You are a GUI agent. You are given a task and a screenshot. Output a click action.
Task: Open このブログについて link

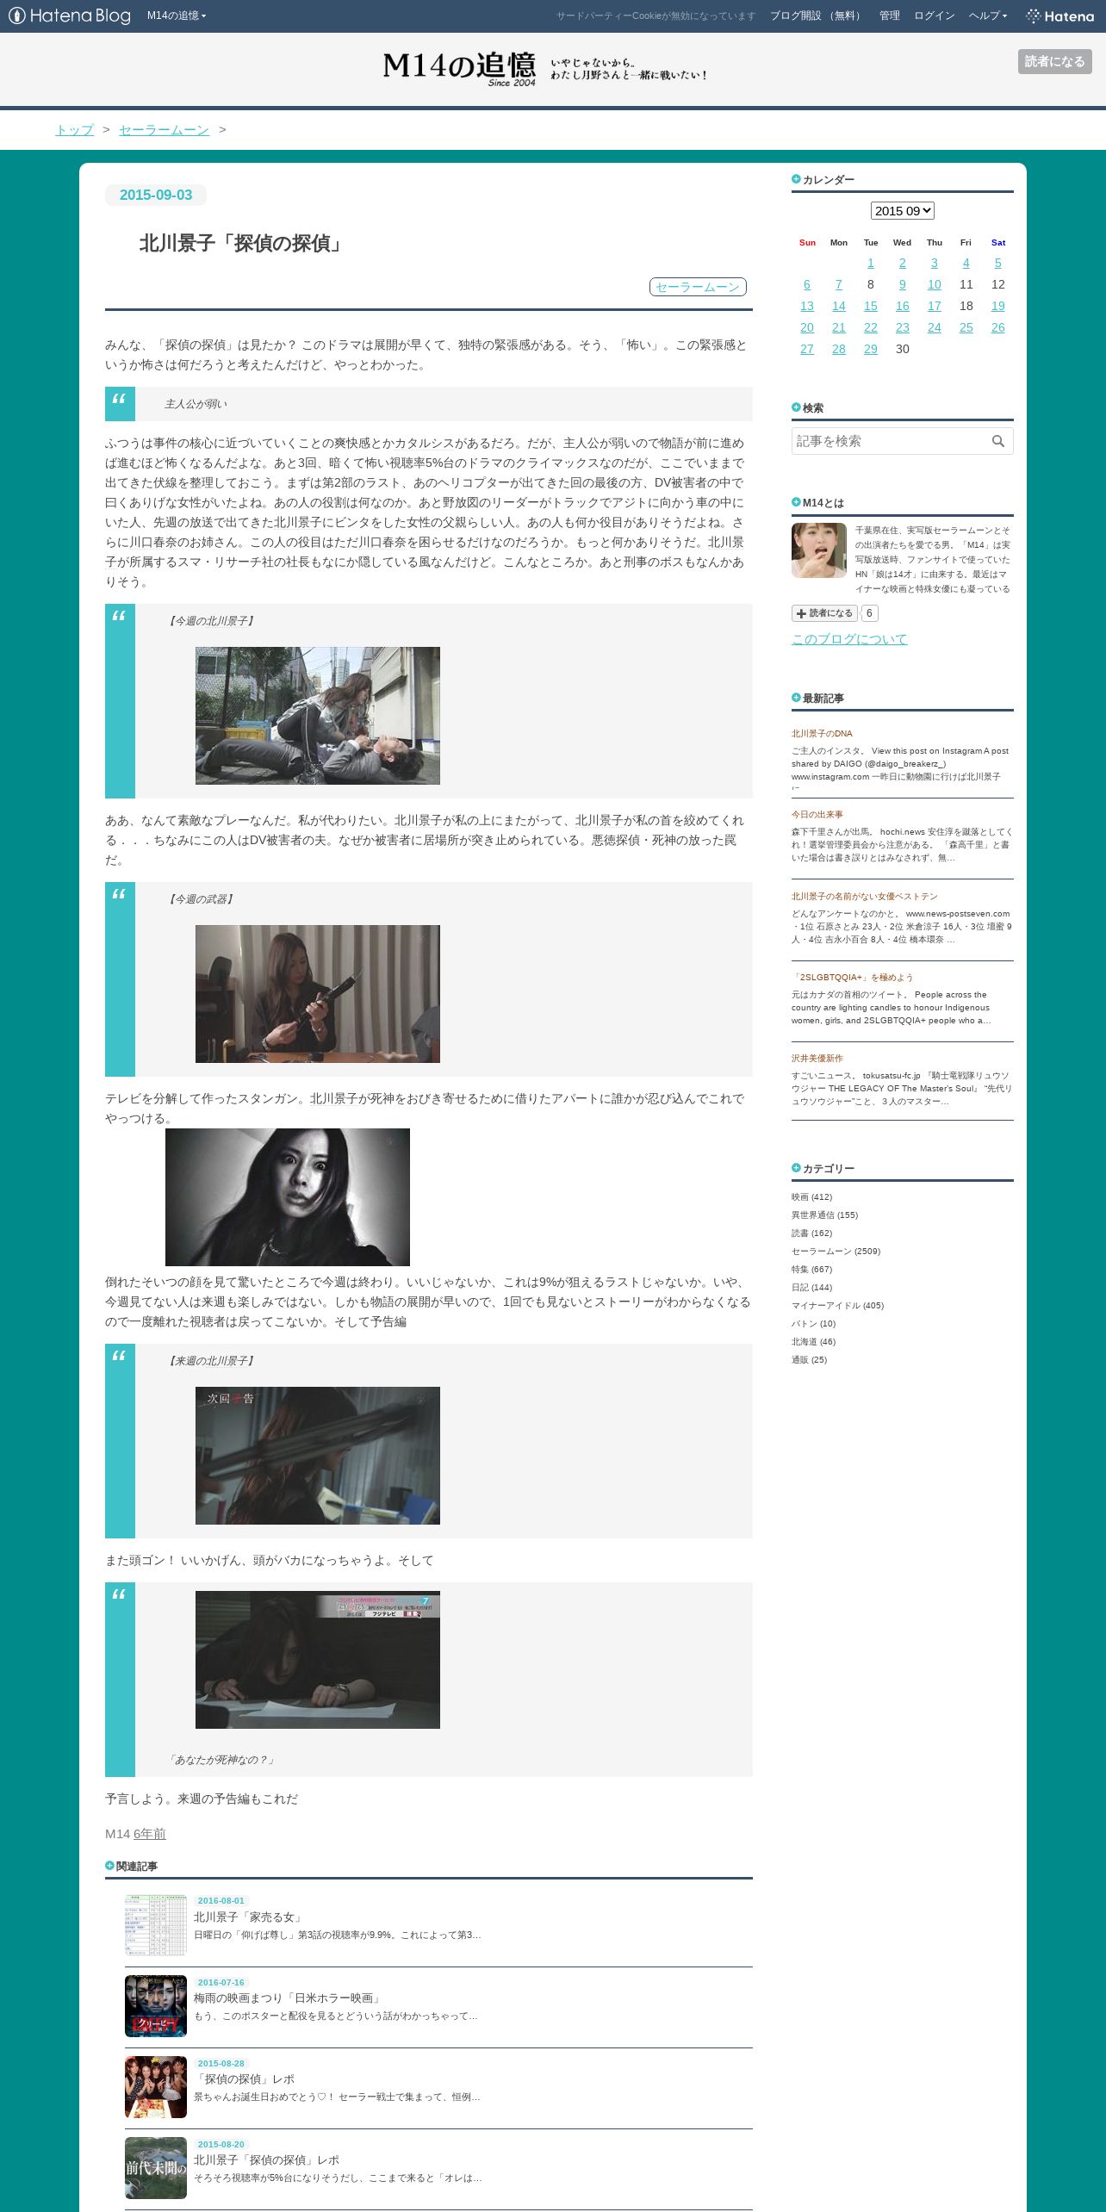pos(849,639)
